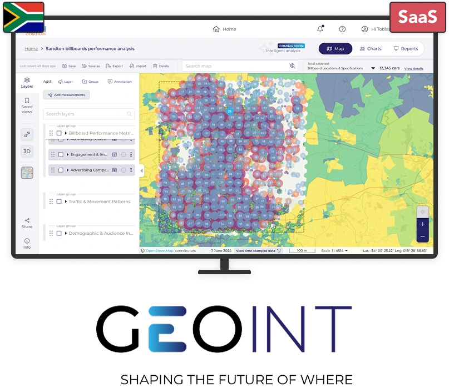The image size is (449, 388).
Task: Click drag handle of Billboard Performance Metrics
Action: tap(51, 133)
